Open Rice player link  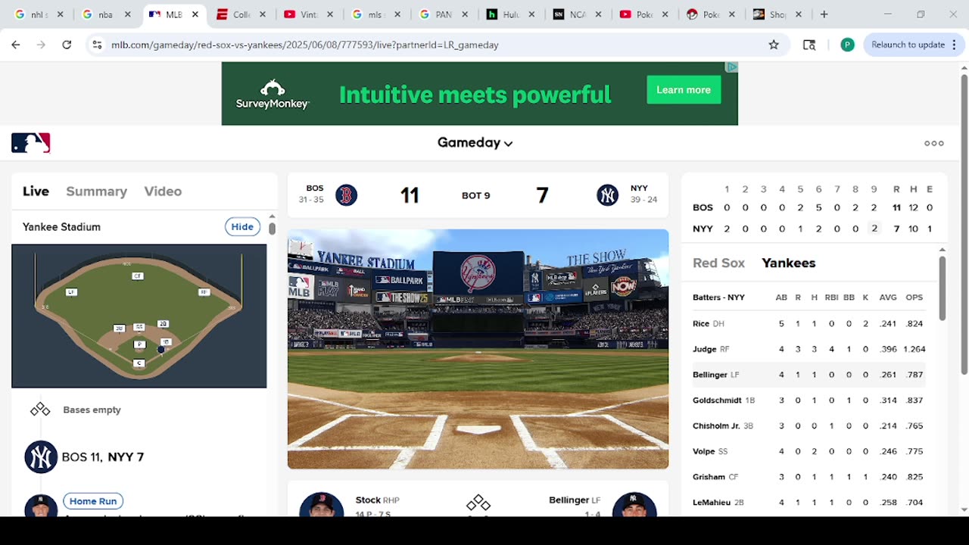[x=701, y=323]
